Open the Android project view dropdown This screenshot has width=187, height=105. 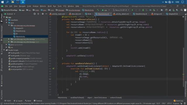coord(10,14)
